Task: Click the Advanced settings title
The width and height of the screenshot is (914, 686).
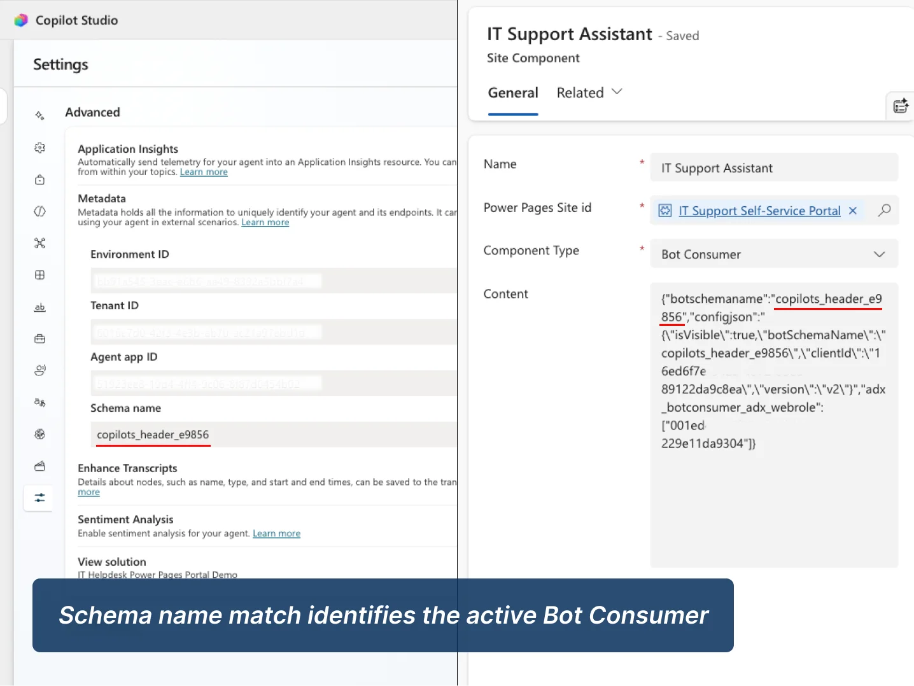Action: pos(92,112)
